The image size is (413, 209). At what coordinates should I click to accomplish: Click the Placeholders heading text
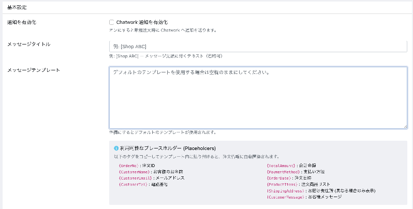(x=168, y=148)
